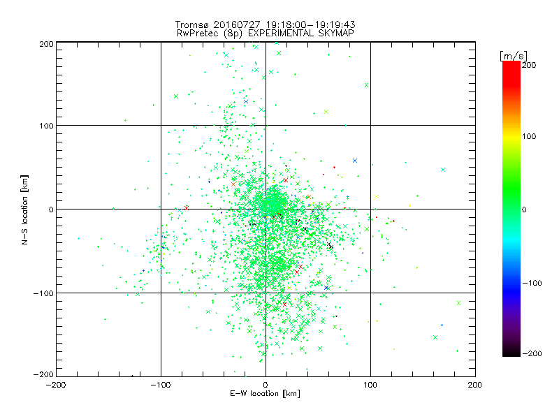Screen dimensions: 559x419
Task: Click the colorbar '200' label
Action: tap(529, 65)
